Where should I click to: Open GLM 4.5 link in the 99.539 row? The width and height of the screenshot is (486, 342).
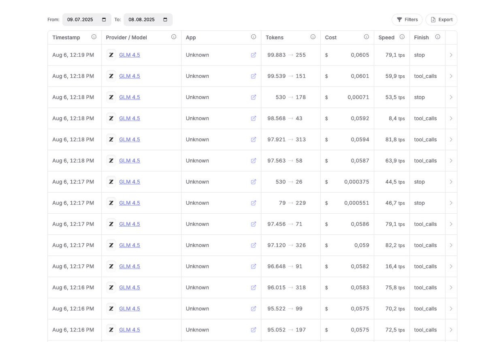(130, 76)
